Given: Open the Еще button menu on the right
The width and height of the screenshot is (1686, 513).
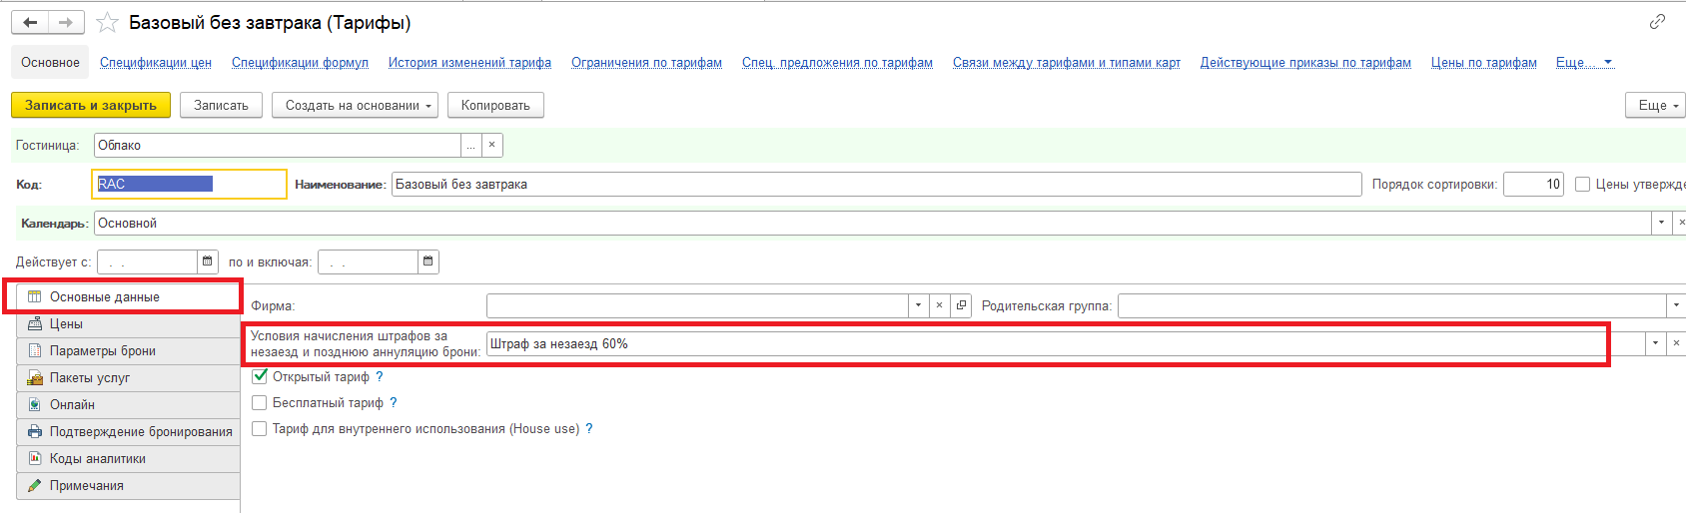Looking at the screenshot, I should (x=1655, y=105).
